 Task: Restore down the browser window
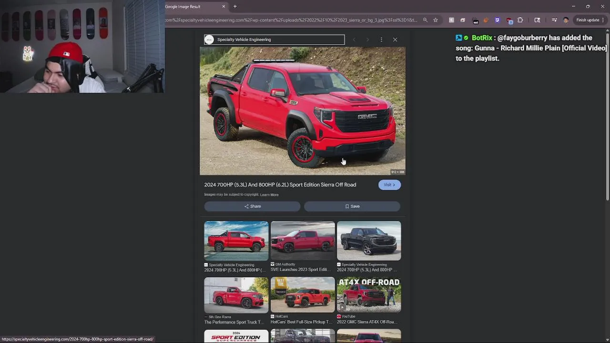(x=588, y=7)
